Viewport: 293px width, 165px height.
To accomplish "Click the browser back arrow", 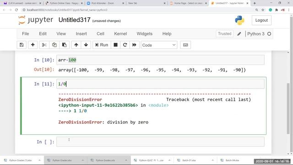I will tap(4, 10).
